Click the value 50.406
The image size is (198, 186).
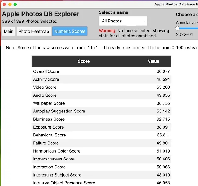tap(163, 159)
